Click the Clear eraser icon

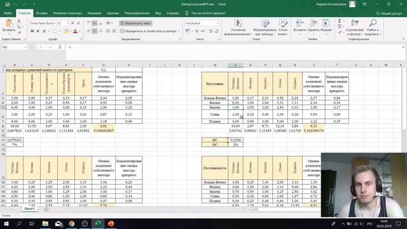coord(340,32)
